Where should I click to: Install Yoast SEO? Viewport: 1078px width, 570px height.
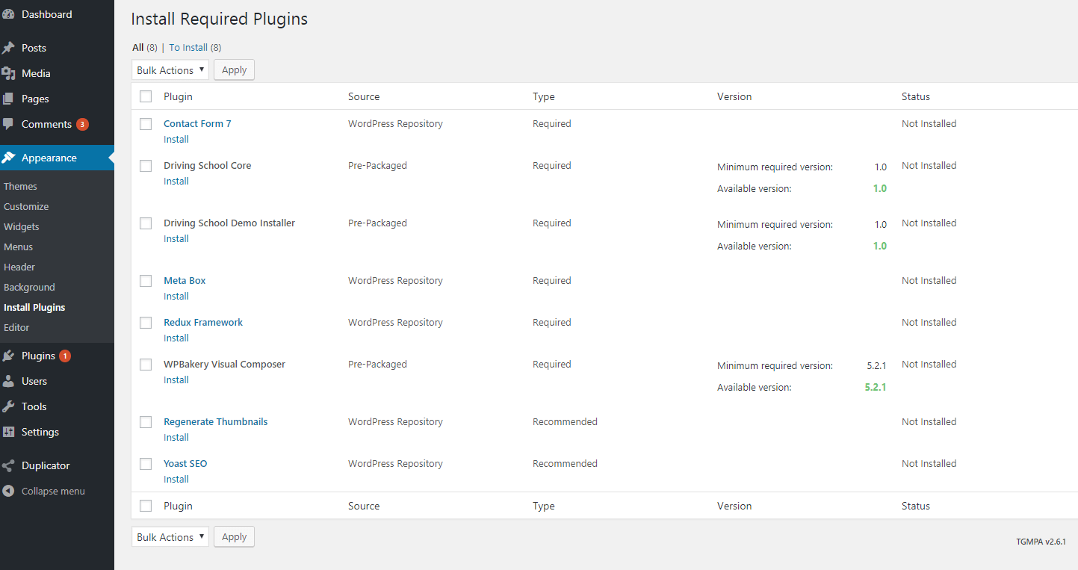pos(176,480)
